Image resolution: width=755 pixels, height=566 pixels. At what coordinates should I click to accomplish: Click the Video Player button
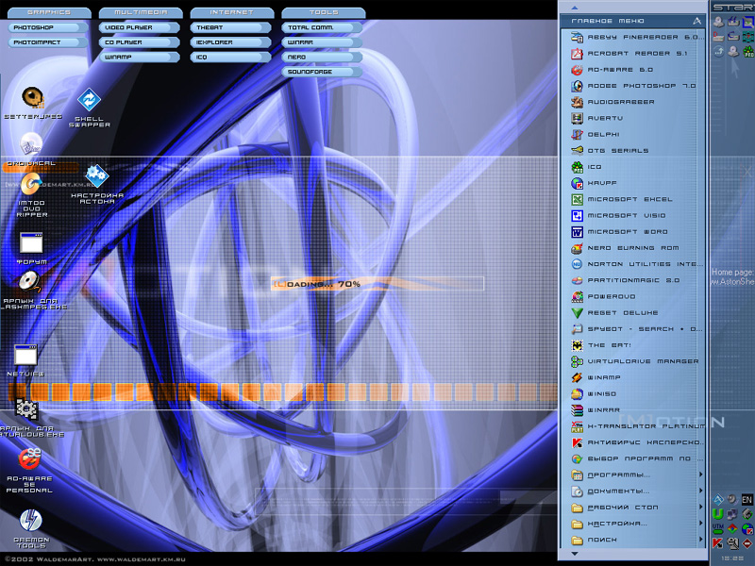pos(139,28)
